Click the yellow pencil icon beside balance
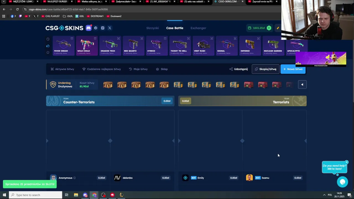The width and height of the screenshot is (354, 199). coord(278,28)
